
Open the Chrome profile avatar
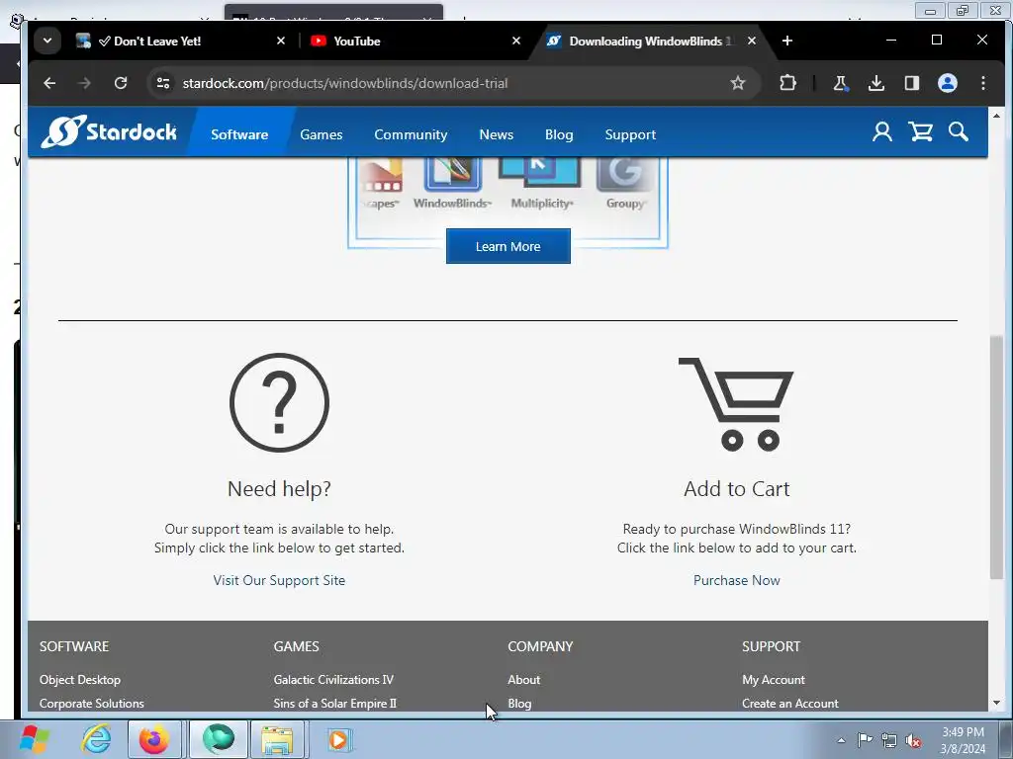pos(947,83)
